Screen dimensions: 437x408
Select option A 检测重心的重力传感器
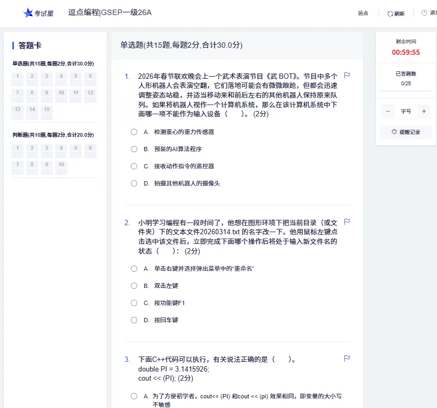pos(134,132)
